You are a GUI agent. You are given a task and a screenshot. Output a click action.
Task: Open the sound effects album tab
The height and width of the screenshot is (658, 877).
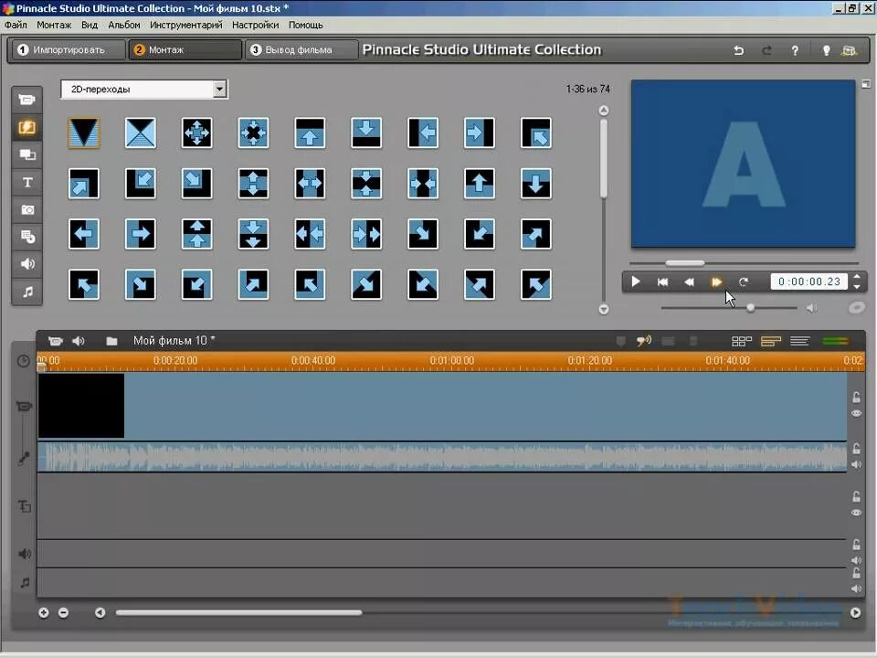[26, 264]
